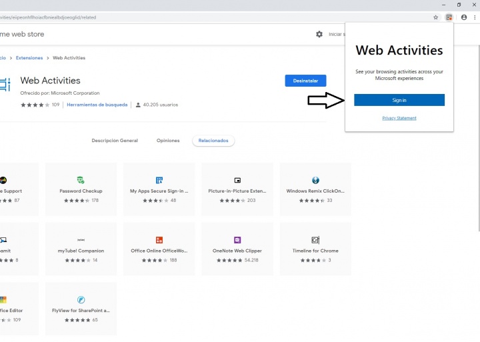The height and width of the screenshot is (342, 480).
Task: Open the Picture-in-Picture Exten... card title
Action: pyautogui.click(x=237, y=191)
